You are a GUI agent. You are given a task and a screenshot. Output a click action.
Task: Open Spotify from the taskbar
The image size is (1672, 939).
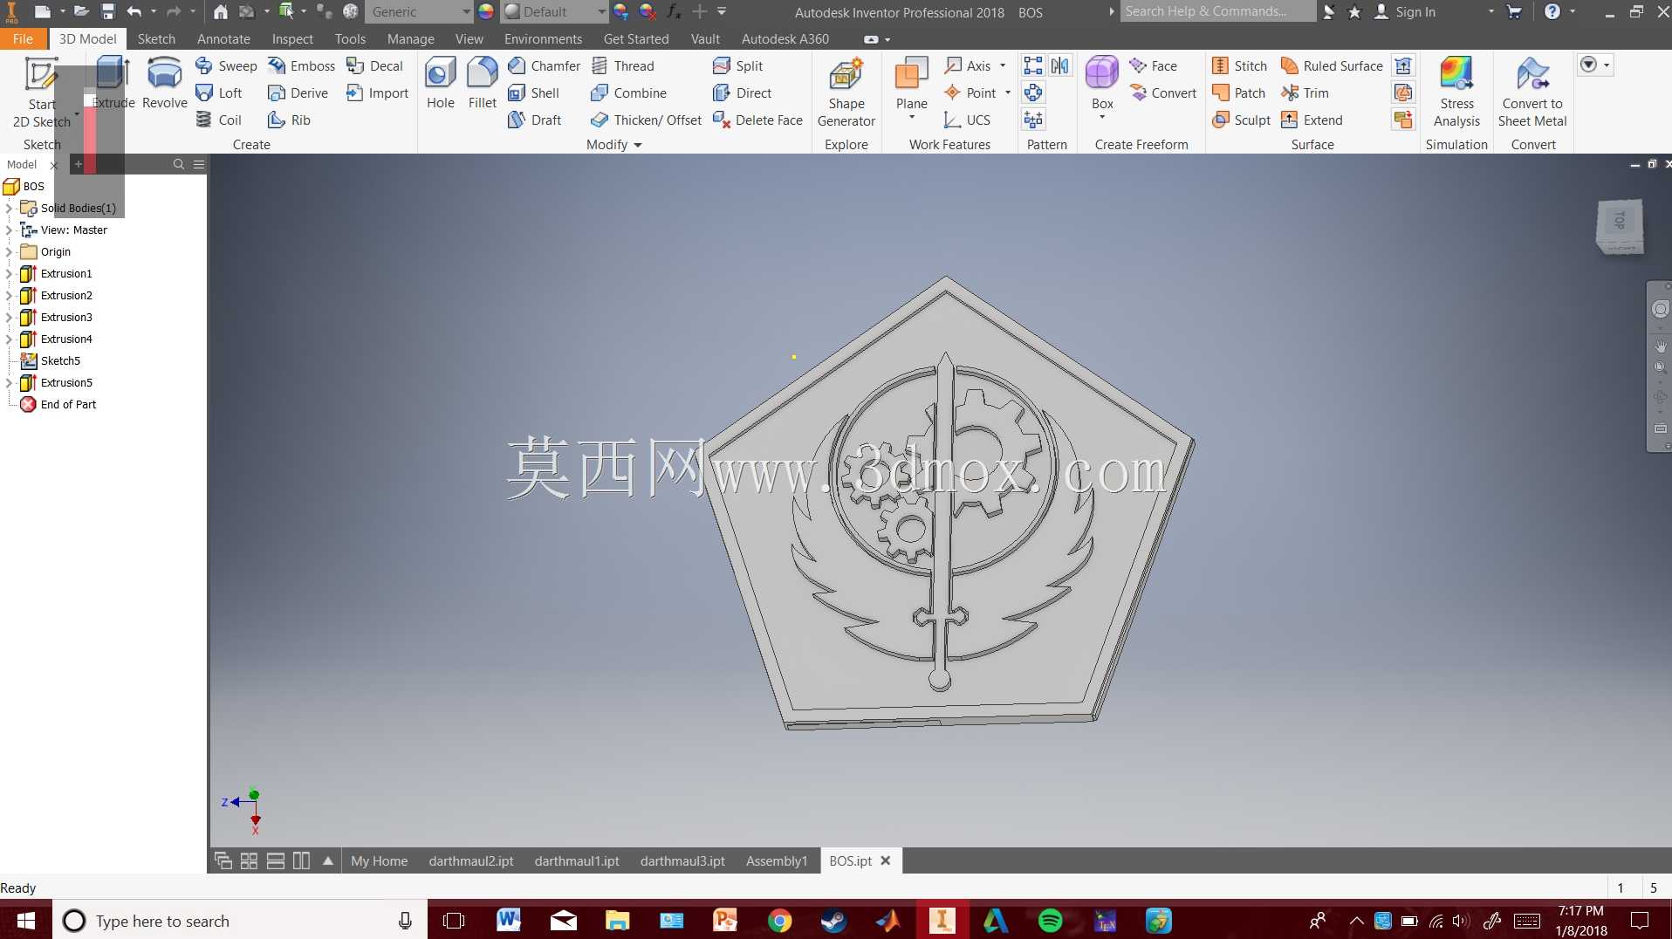(1051, 920)
